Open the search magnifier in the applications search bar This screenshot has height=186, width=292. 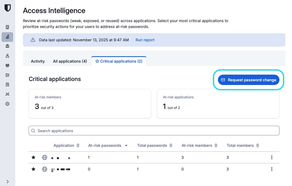click(x=33, y=131)
